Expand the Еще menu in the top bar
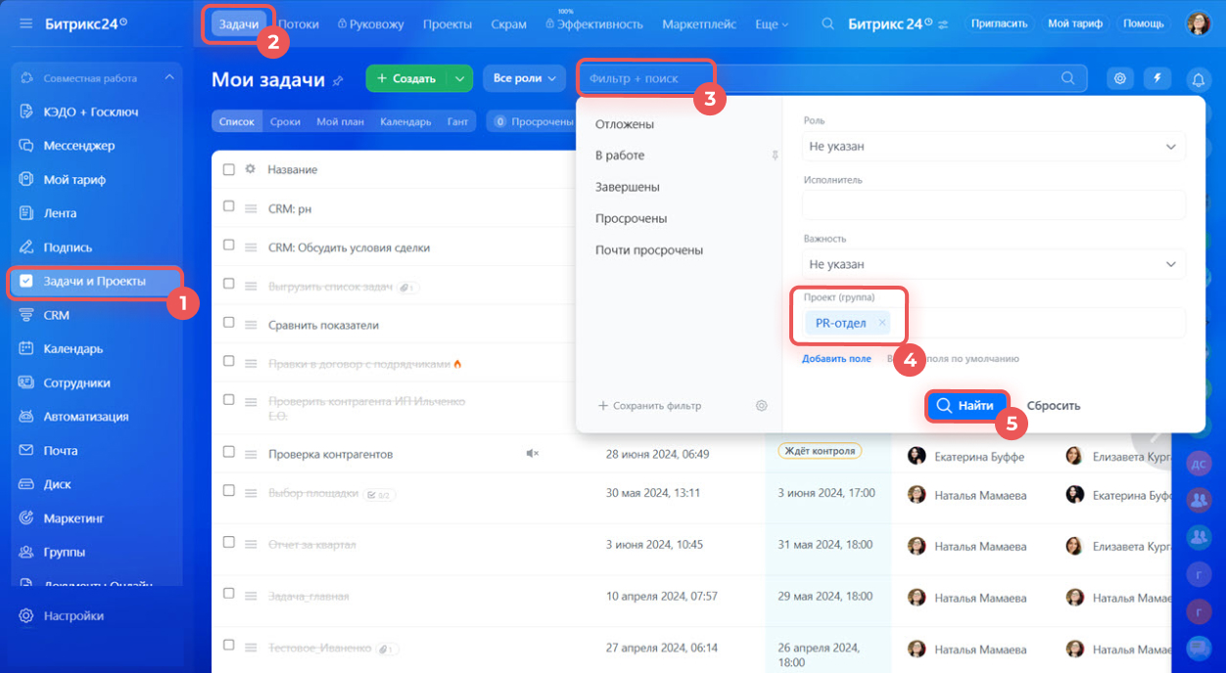This screenshot has height=673, width=1226. 772,24
